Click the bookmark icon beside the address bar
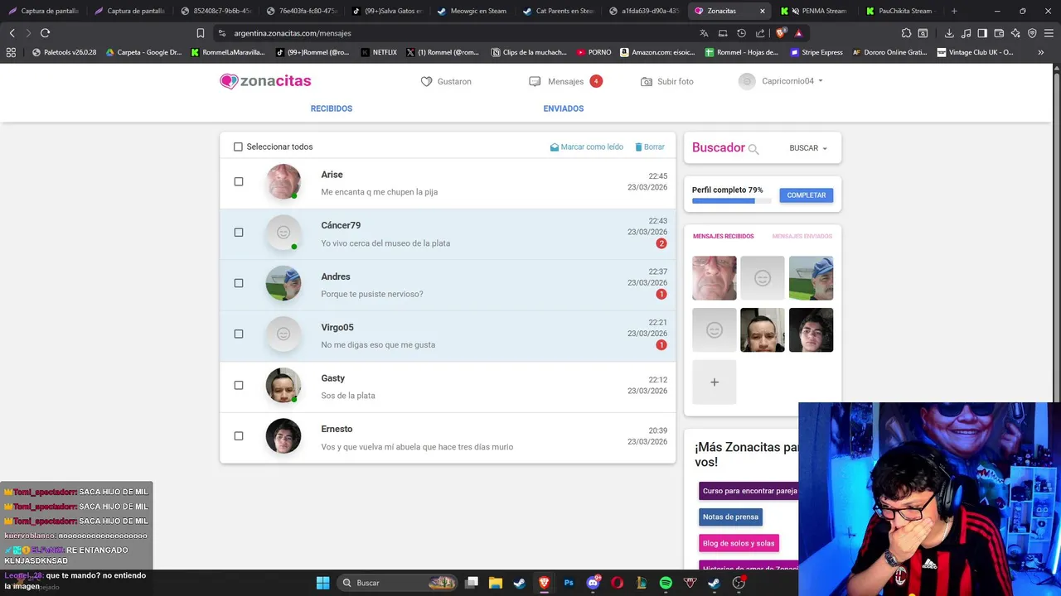This screenshot has height=596, width=1061. coord(200,33)
